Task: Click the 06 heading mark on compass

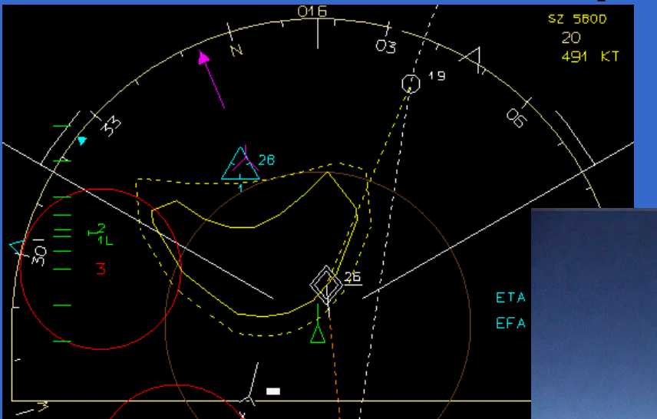Action: click(515, 117)
